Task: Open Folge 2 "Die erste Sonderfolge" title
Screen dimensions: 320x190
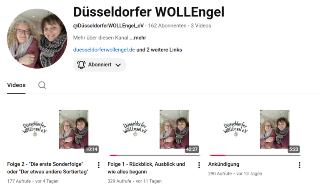Action: (x=48, y=168)
